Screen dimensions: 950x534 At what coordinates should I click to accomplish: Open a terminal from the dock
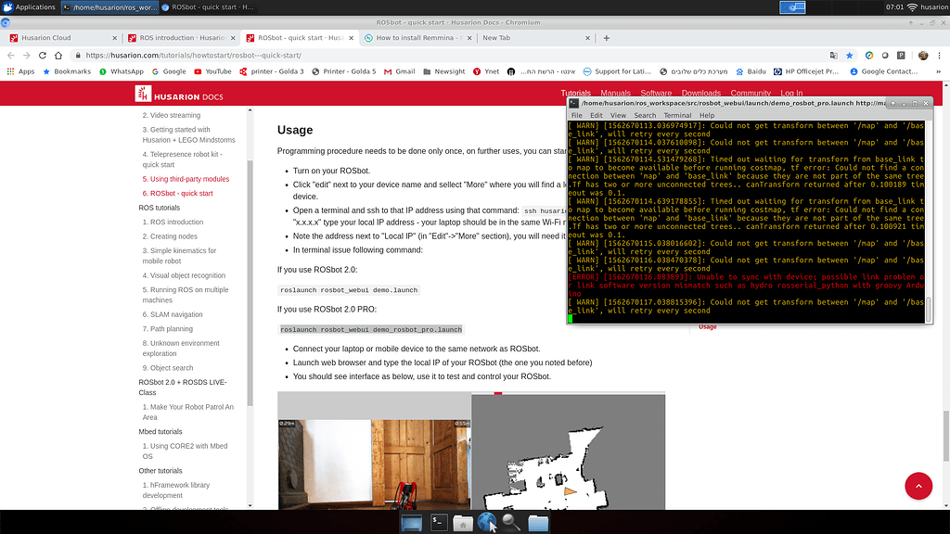[437, 522]
